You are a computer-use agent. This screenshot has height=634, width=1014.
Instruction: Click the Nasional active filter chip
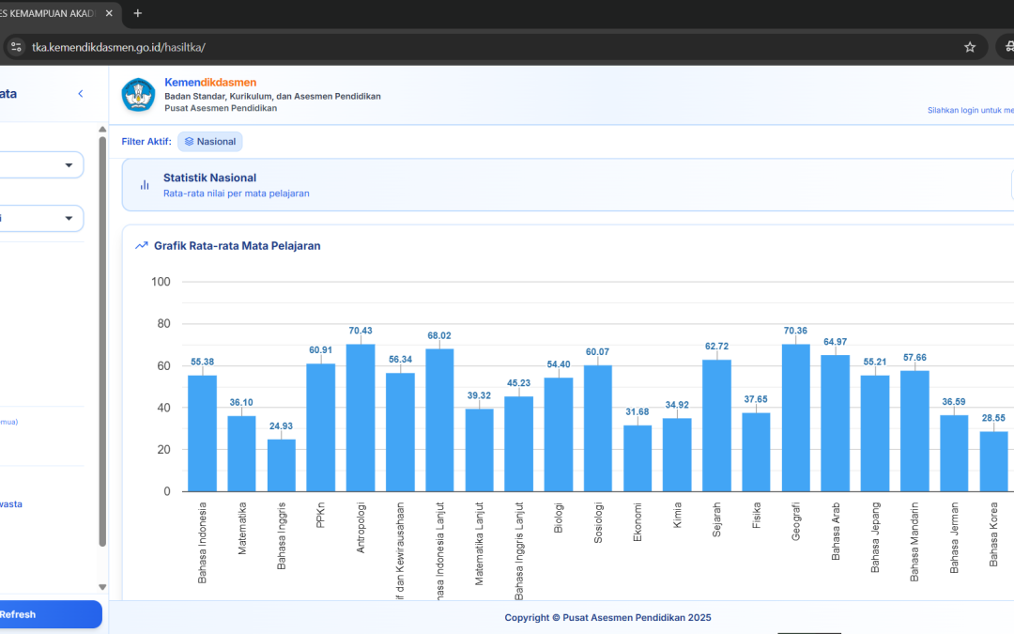pyautogui.click(x=210, y=142)
